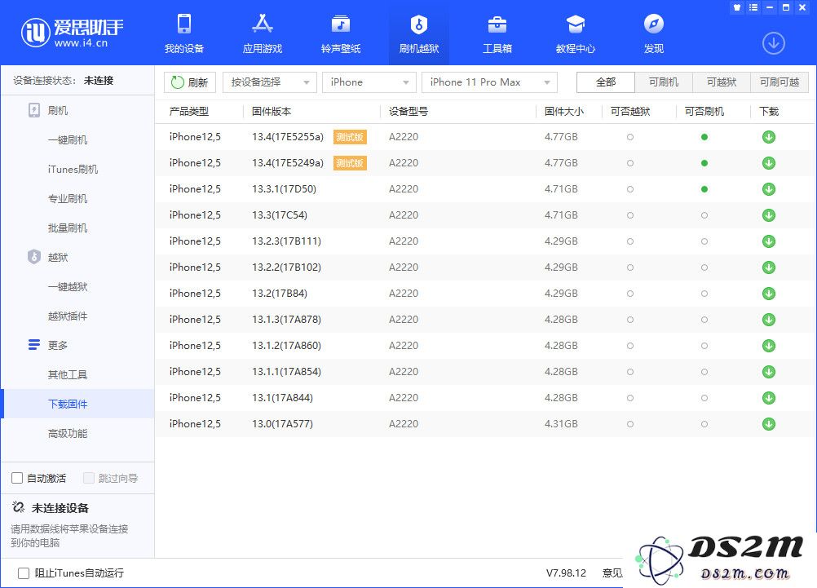Download firmware 13.1.3(17A878)
The height and width of the screenshot is (588, 817).
(x=769, y=320)
